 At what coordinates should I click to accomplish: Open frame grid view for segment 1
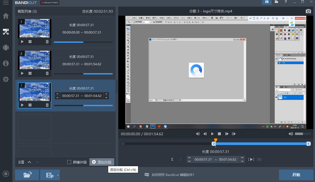30,41
